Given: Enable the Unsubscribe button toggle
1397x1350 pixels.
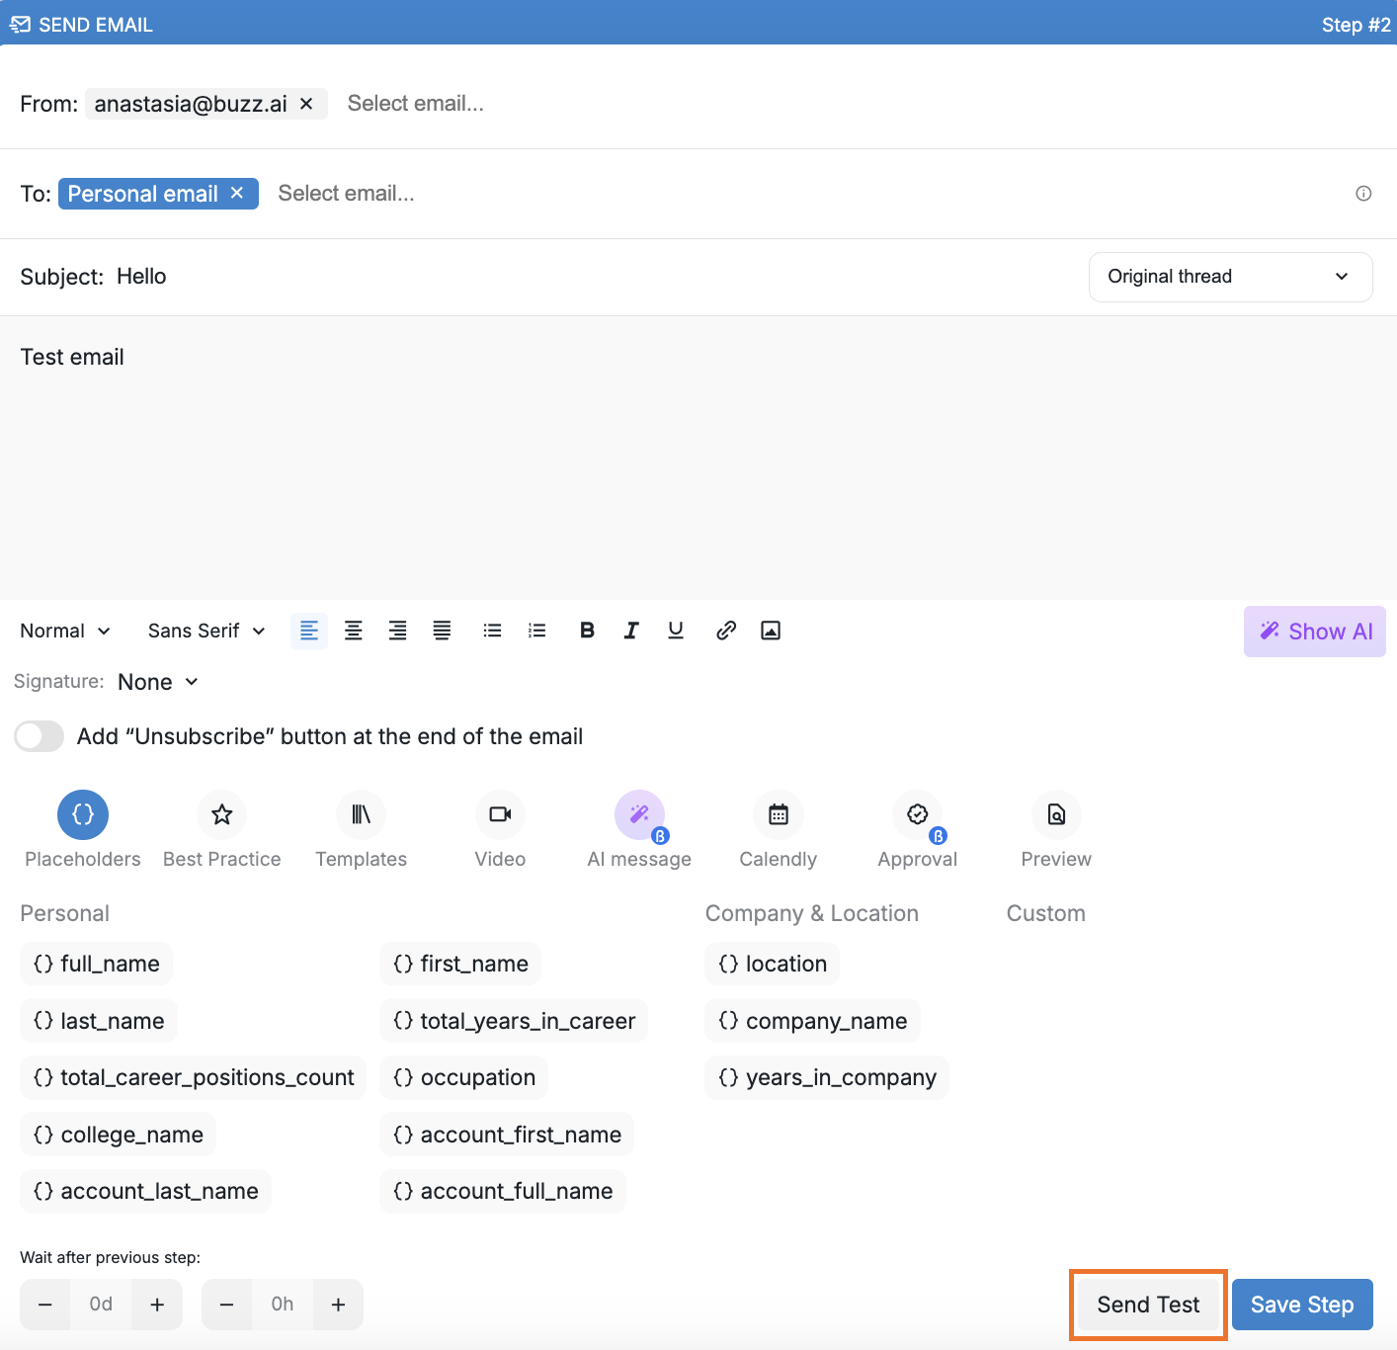Looking at the screenshot, I should pos(40,736).
